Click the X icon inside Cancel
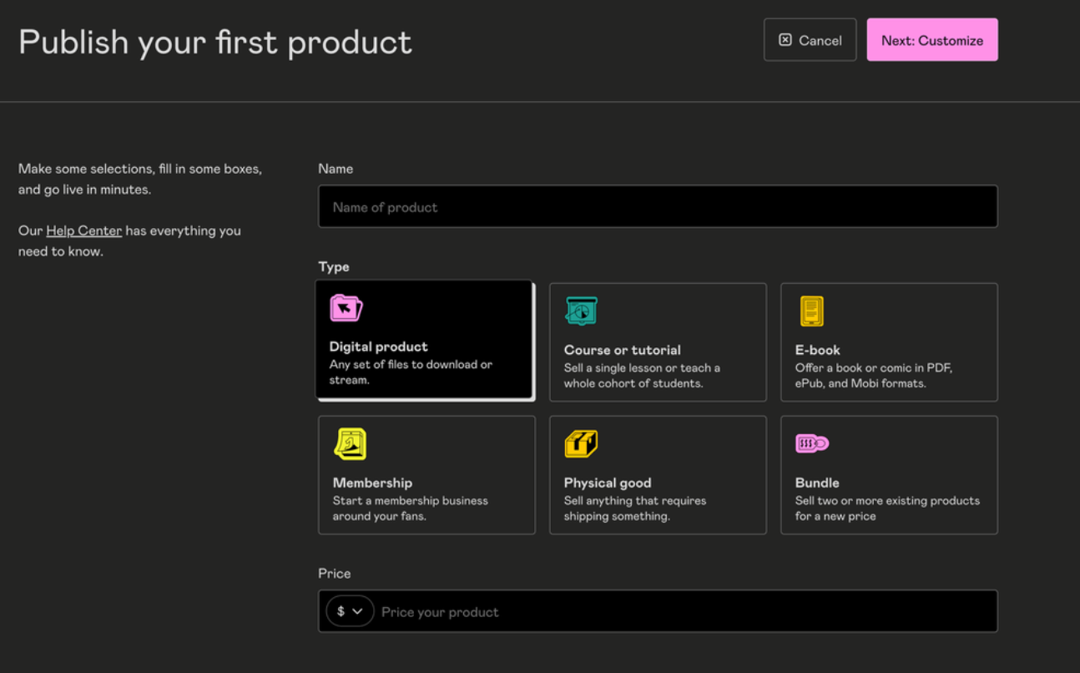The image size is (1080, 673). (x=783, y=39)
